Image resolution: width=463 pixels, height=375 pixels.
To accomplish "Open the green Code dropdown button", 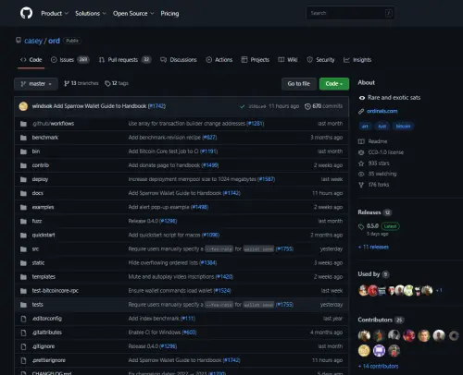I will click(334, 84).
